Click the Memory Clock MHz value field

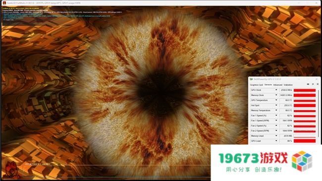coord(286,95)
